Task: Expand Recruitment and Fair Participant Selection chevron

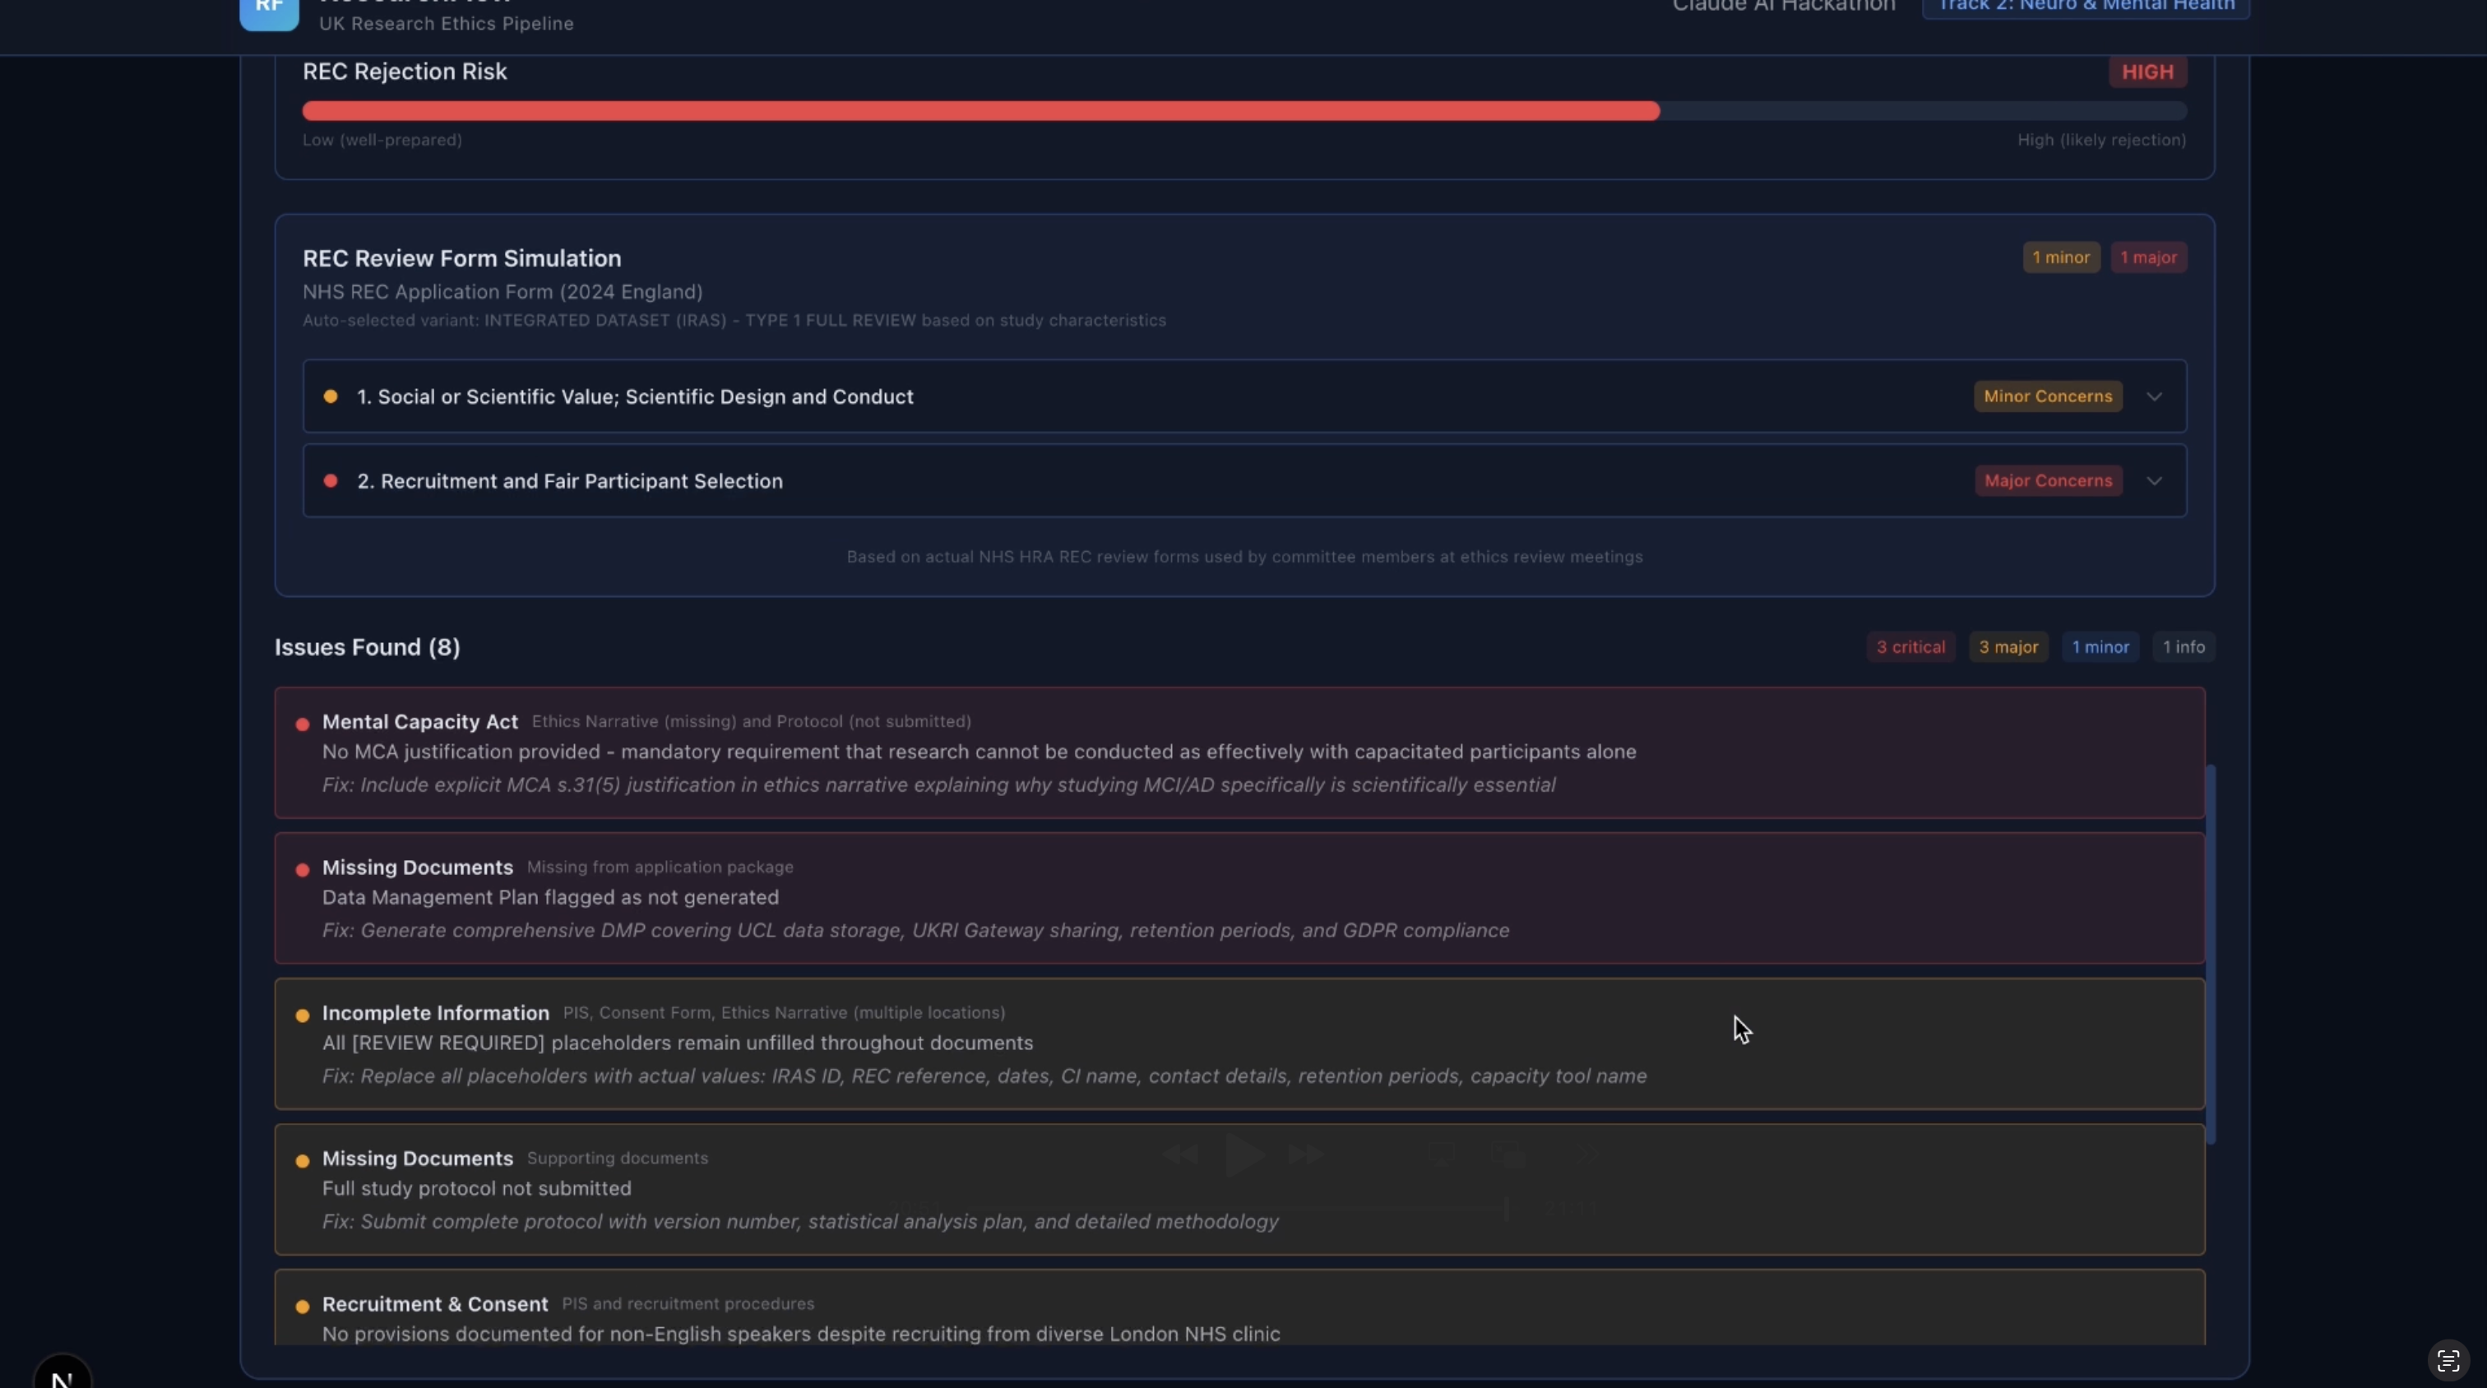Action: 2154,481
